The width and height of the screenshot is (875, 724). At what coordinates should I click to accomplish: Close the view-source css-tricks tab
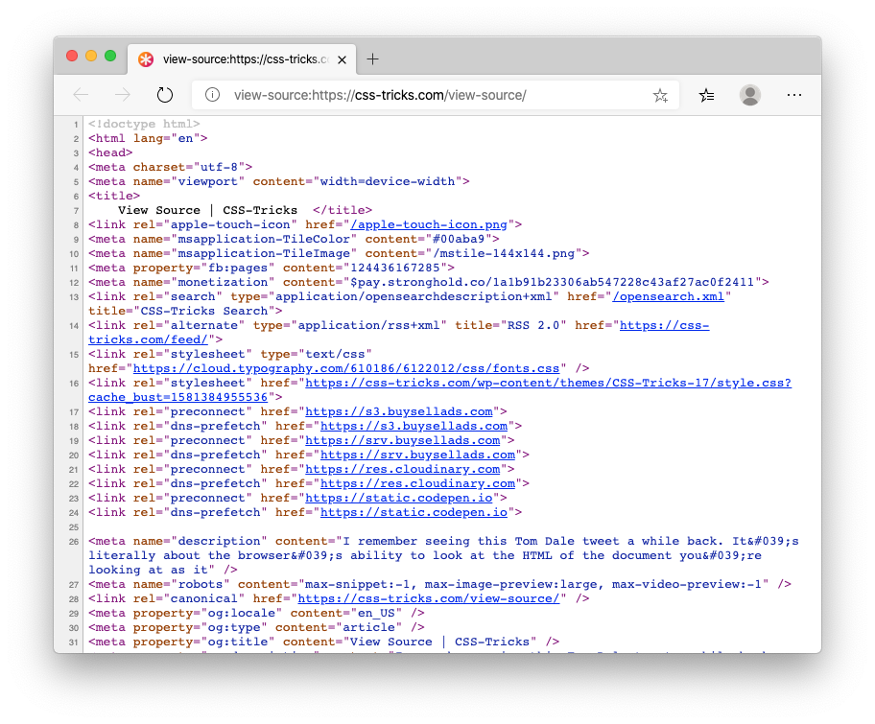point(343,59)
